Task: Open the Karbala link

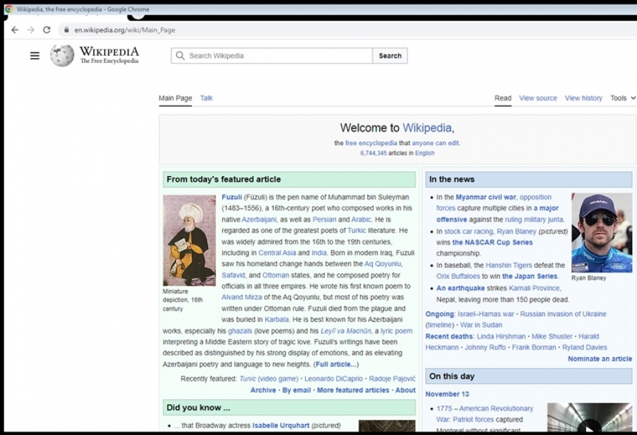Action: click(277, 320)
